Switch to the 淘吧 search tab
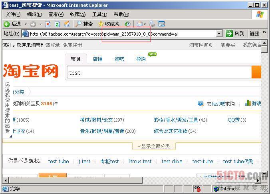The image size is (270, 194). [x=119, y=59]
